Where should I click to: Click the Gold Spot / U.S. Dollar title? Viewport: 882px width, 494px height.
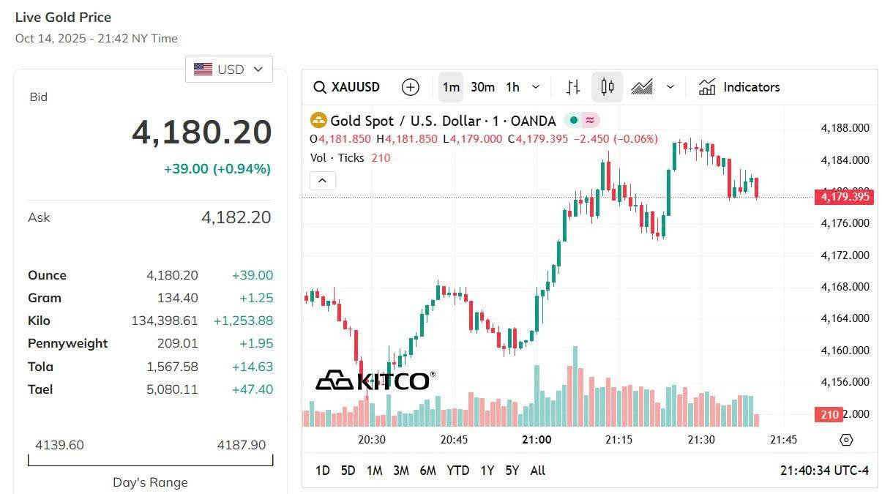410,120
